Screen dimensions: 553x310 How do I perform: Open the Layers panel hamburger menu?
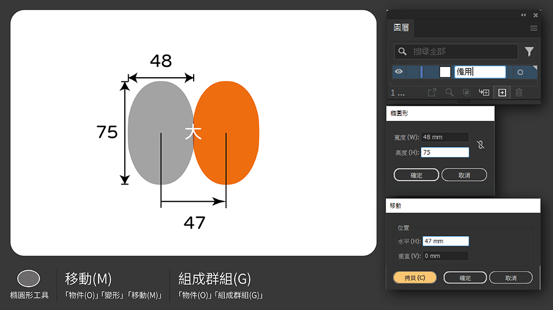click(x=534, y=28)
